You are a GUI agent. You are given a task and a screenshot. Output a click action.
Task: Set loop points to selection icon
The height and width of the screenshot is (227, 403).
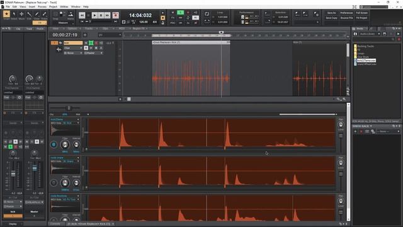(x=207, y=21)
